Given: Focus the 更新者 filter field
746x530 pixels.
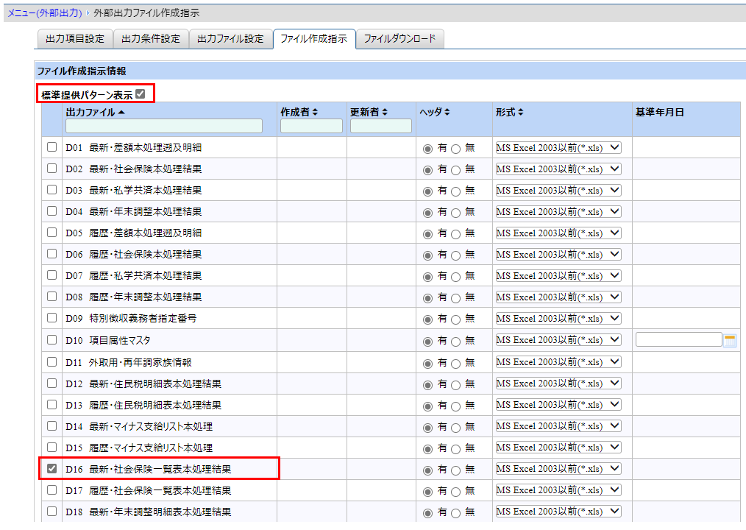Looking at the screenshot, I should click(x=381, y=126).
